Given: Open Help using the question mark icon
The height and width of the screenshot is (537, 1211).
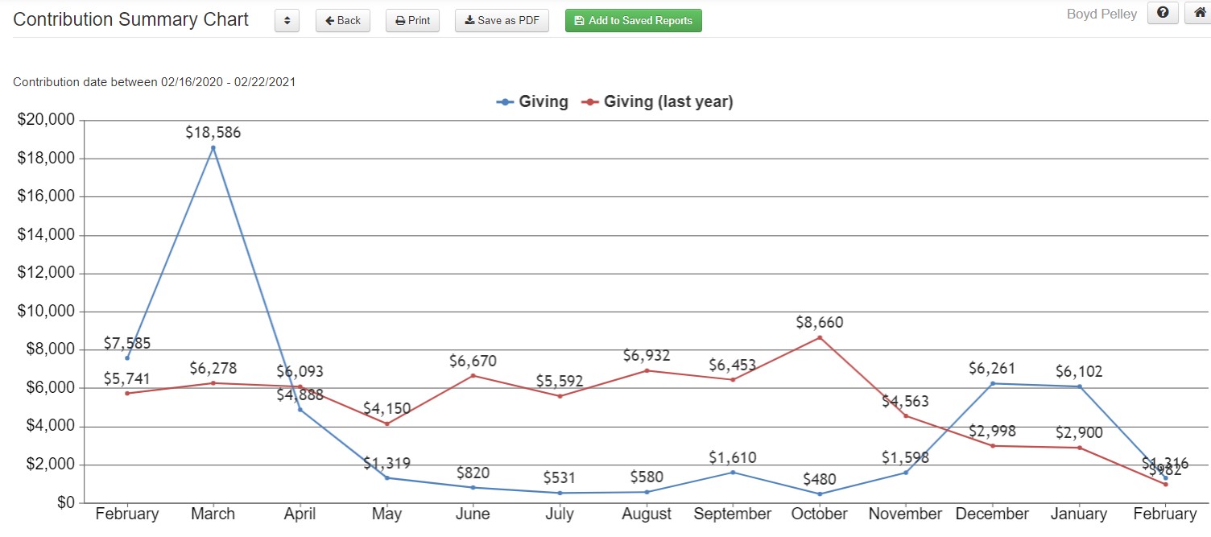Looking at the screenshot, I should [x=1162, y=14].
